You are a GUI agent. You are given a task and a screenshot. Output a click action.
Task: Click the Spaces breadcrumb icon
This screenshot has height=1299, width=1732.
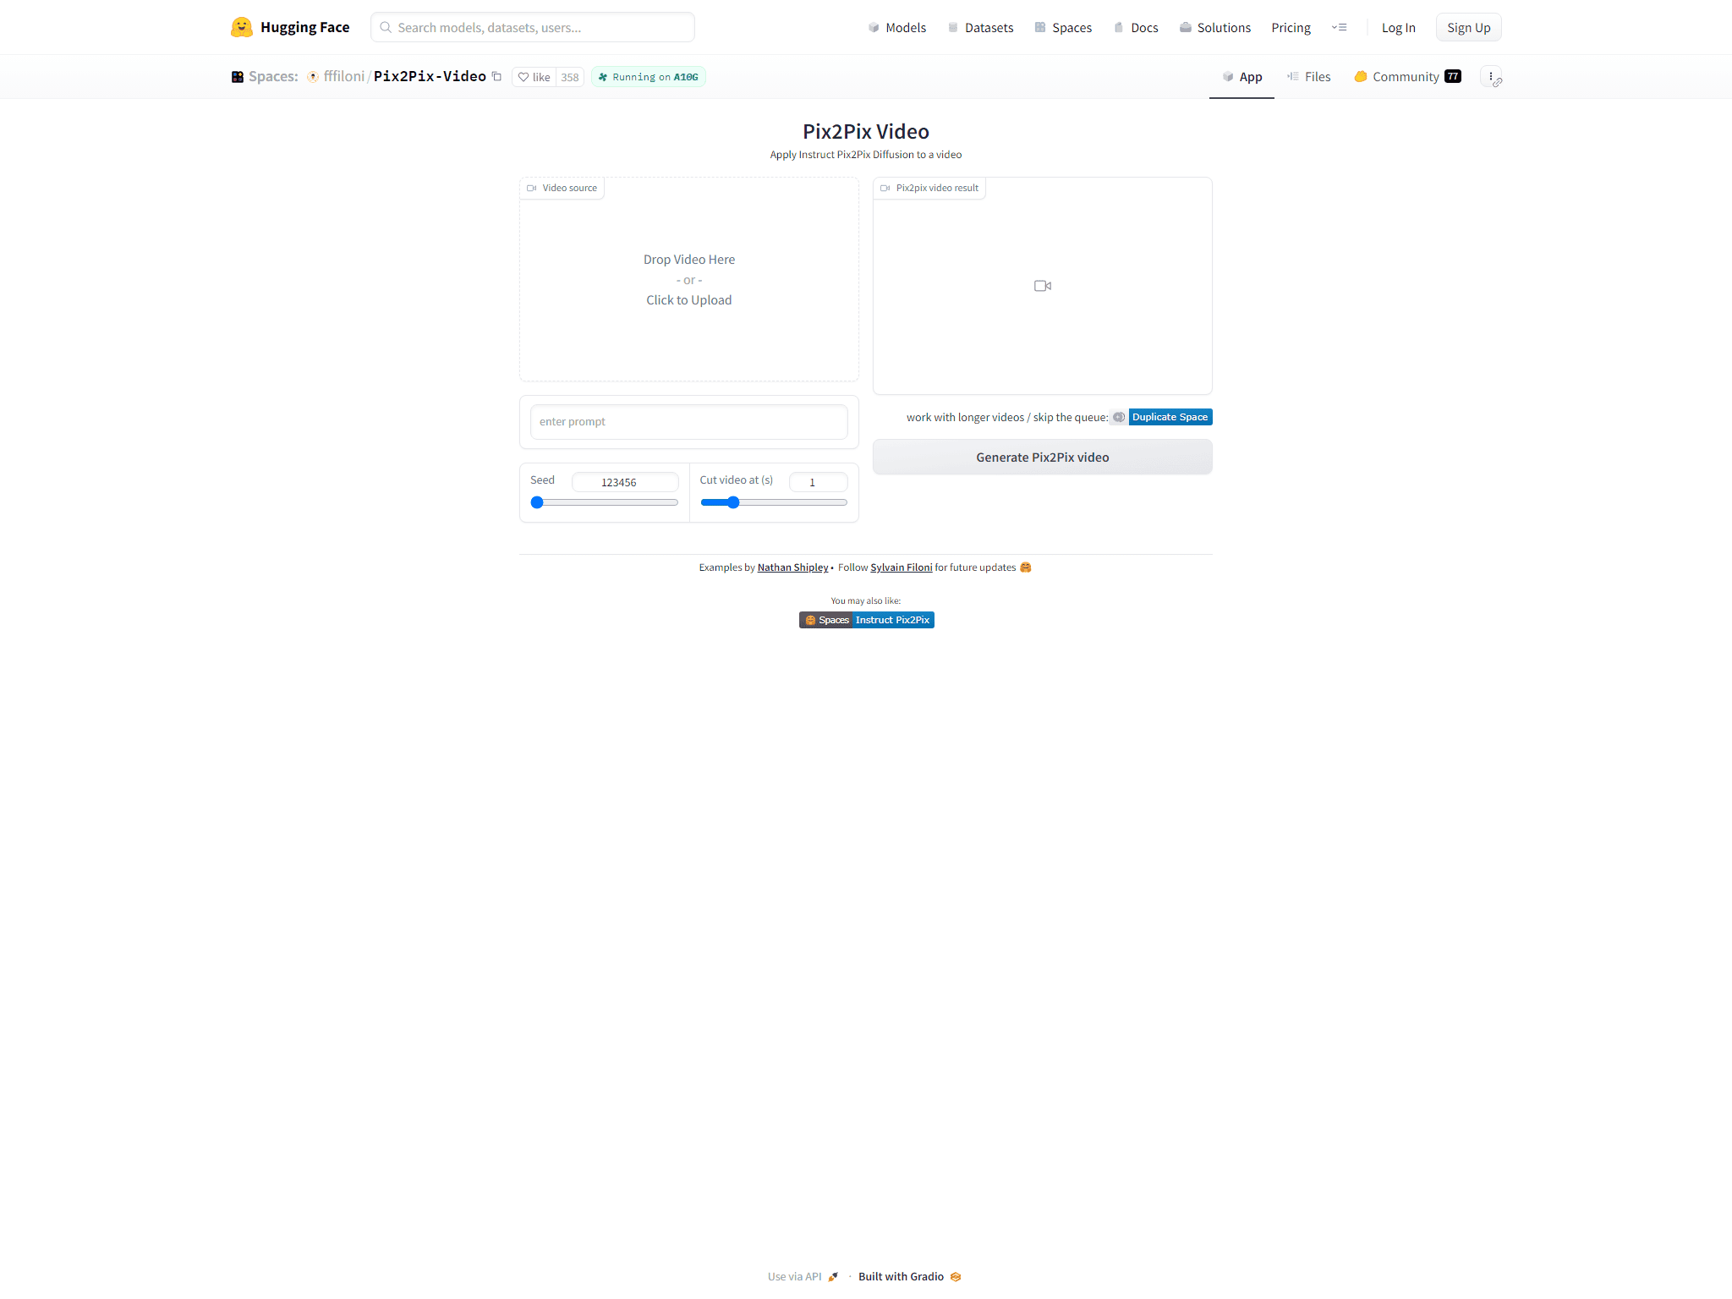click(238, 77)
